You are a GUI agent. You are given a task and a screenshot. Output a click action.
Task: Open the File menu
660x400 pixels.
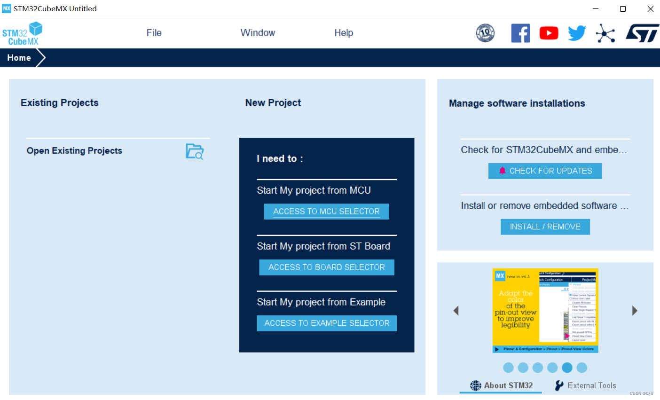(x=154, y=33)
